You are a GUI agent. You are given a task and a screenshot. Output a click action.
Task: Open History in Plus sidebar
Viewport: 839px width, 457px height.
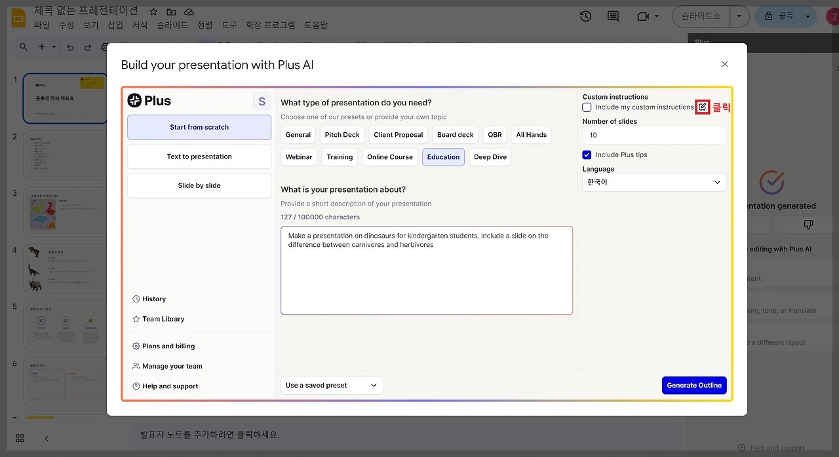pyautogui.click(x=149, y=299)
